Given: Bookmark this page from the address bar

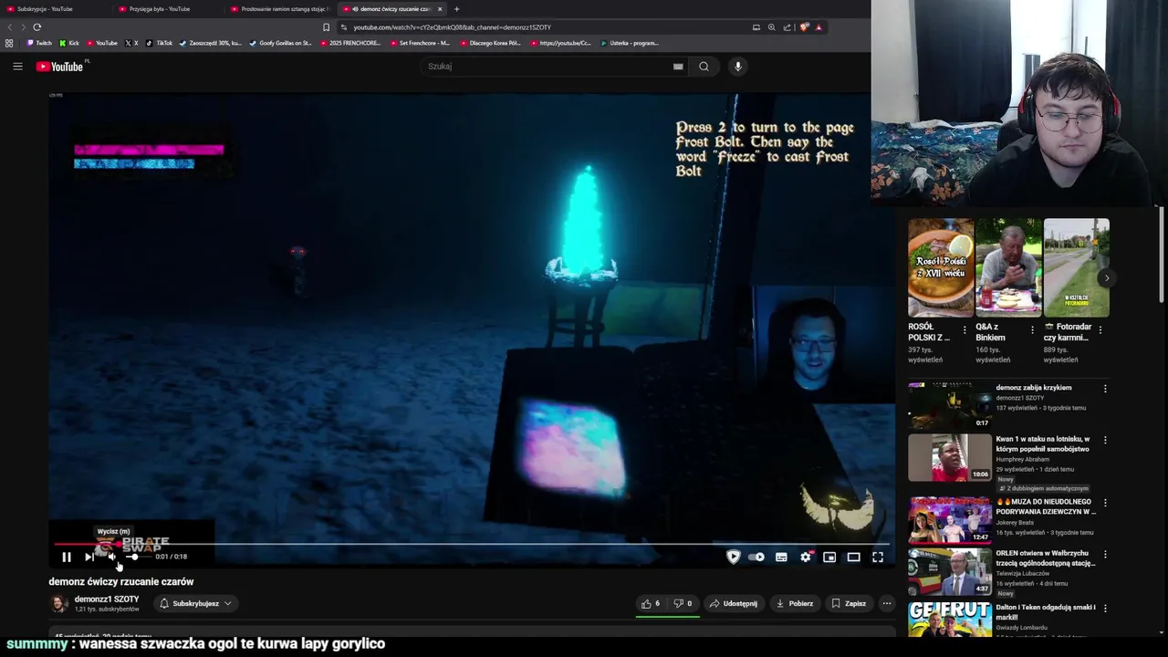Looking at the screenshot, I should coord(326,27).
